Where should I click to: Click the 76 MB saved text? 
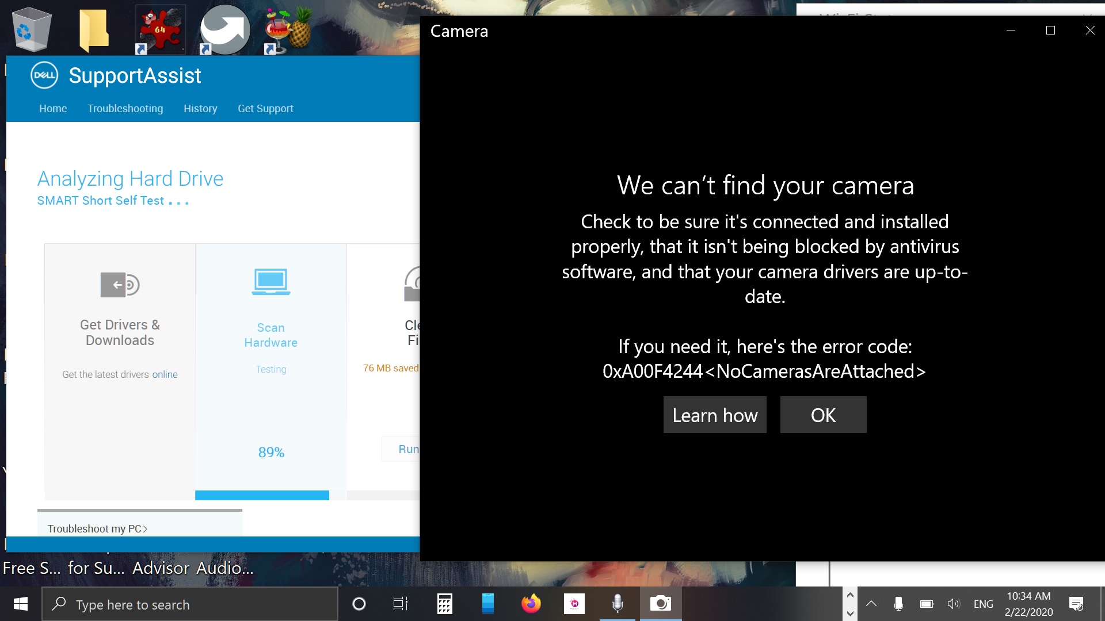(391, 368)
